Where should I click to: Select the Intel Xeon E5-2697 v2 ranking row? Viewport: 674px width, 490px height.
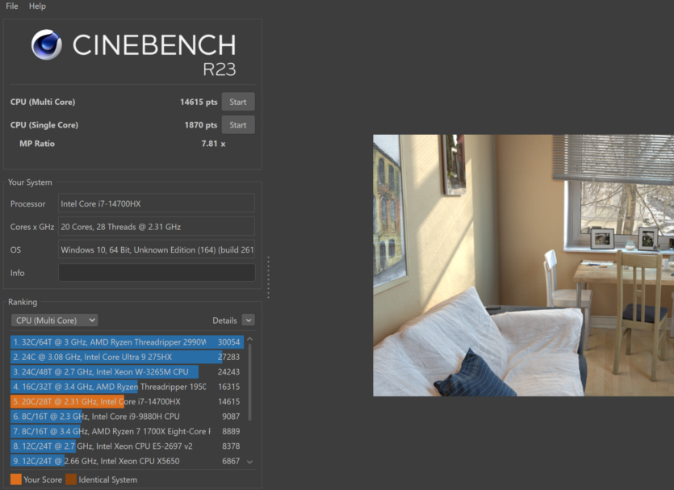[128, 446]
